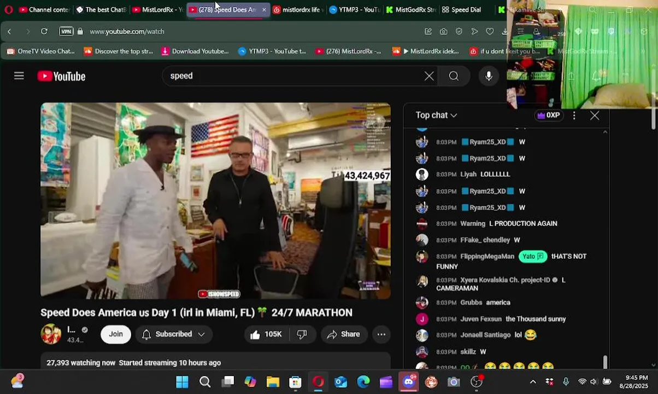Click FlippingMegaMan's Yato member badge
Image resolution: width=658 pixels, height=394 pixels.
[532, 257]
